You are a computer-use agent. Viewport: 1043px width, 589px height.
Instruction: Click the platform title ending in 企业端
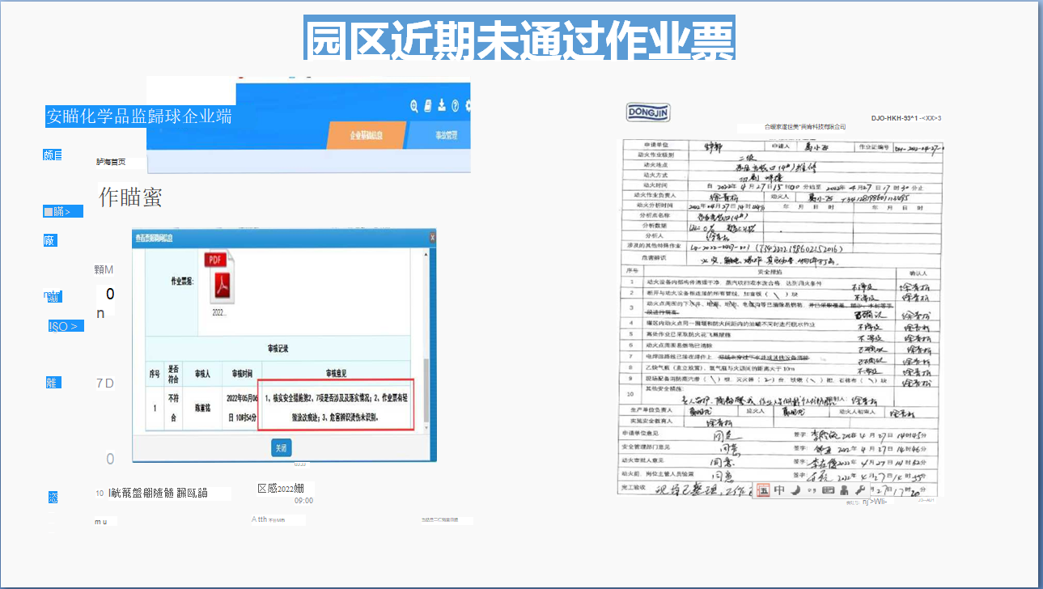pos(139,116)
